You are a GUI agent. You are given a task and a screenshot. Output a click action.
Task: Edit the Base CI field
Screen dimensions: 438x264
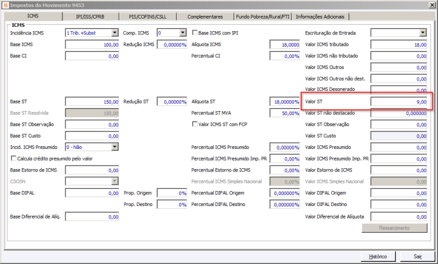coord(92,56)
